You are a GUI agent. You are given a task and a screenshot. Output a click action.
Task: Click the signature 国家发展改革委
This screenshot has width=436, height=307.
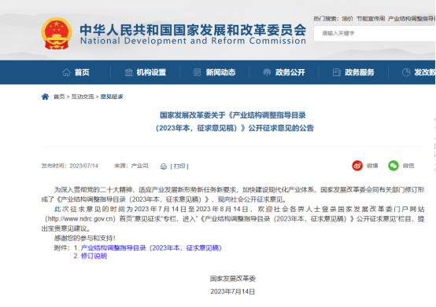tap(233, 279)
